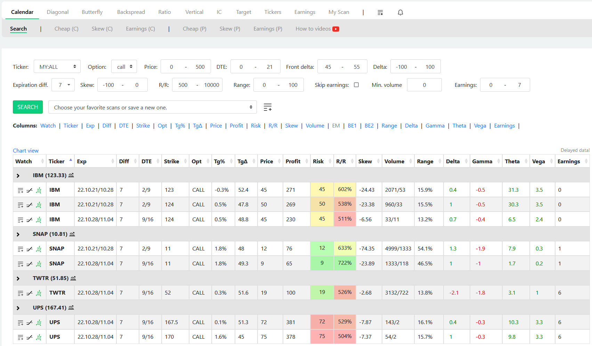
Task: Open the Ticker MY:ALL dropdown
Action: pos(57,67)
